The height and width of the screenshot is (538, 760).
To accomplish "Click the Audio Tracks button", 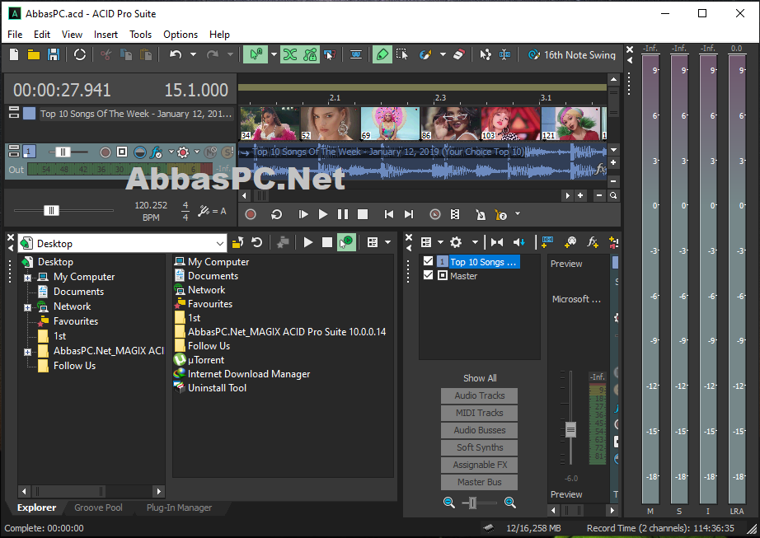I will click(480, 395).
